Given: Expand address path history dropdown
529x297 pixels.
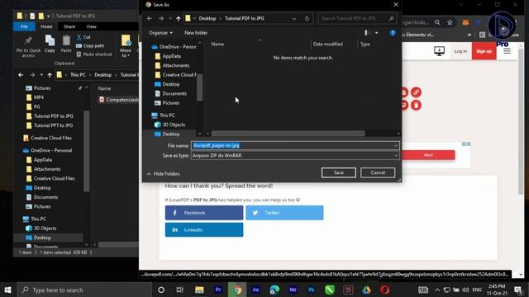Looking at the screenshot, I should tap(294, 18).
